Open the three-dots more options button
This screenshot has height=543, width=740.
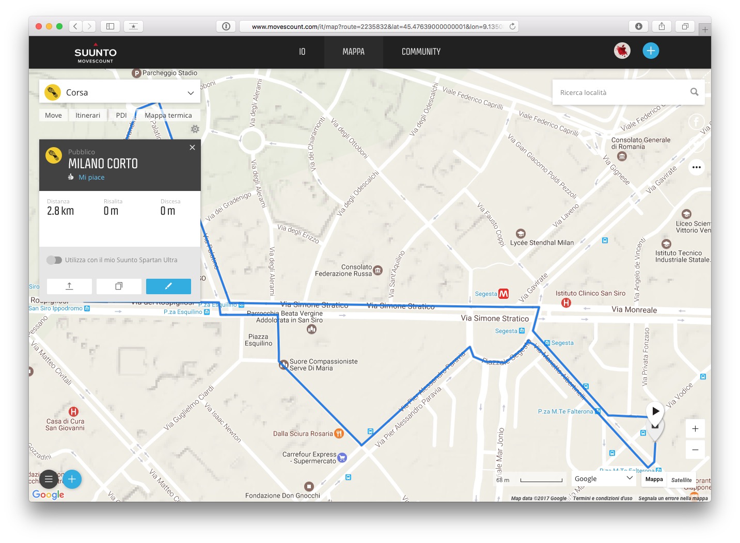pos(697,167)
